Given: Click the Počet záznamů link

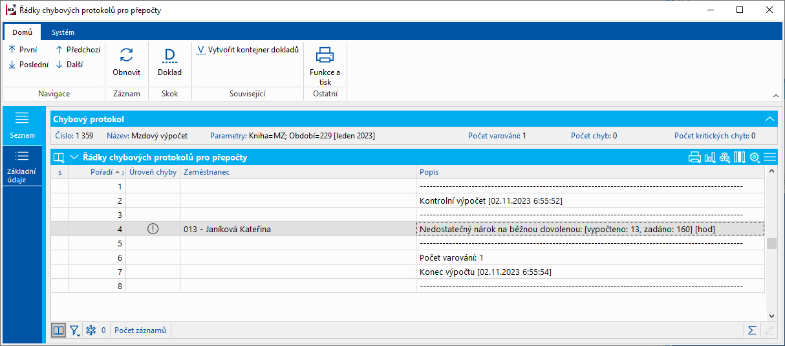Looking at the screenshot, I should (140, 330).
